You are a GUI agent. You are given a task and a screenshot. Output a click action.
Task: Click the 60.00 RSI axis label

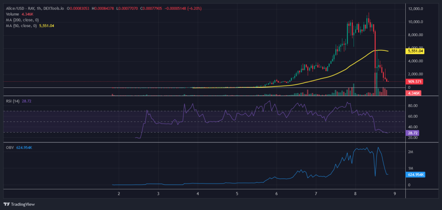pyautogui.click(x=412, y=116)
